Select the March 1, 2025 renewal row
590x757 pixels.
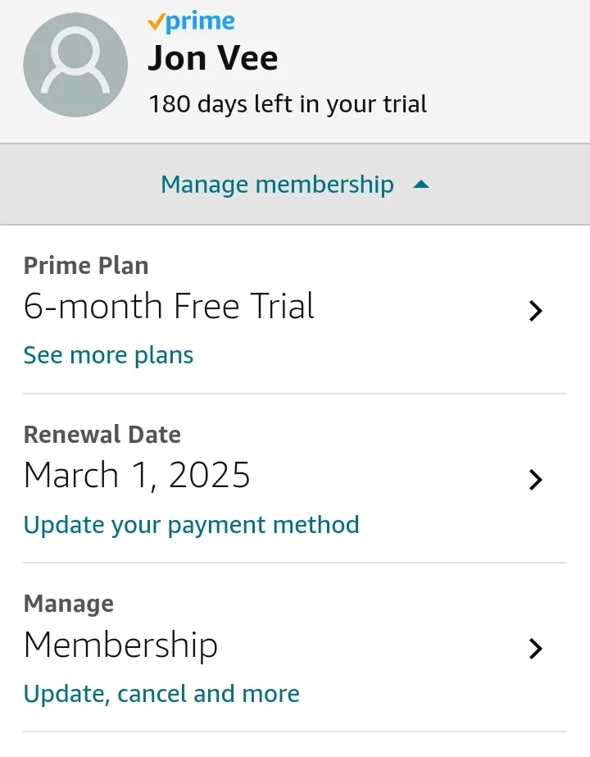295,478
